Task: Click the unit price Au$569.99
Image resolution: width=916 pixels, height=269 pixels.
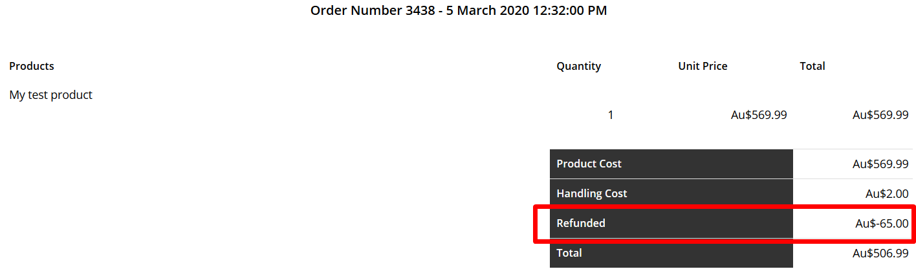Action: [759, 115]
